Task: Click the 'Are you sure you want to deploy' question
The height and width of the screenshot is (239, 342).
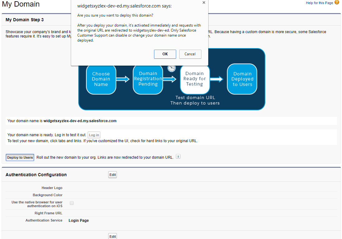Action: [x=115, y=15]
